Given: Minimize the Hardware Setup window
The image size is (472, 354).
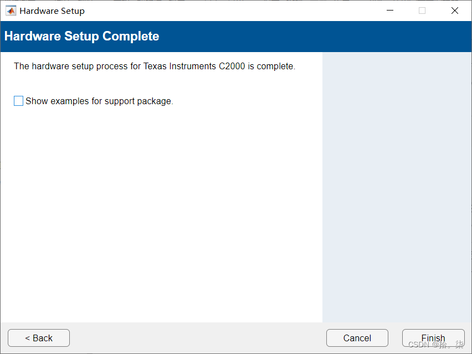Looking at the screenshot, I should [x=390, y=11].
